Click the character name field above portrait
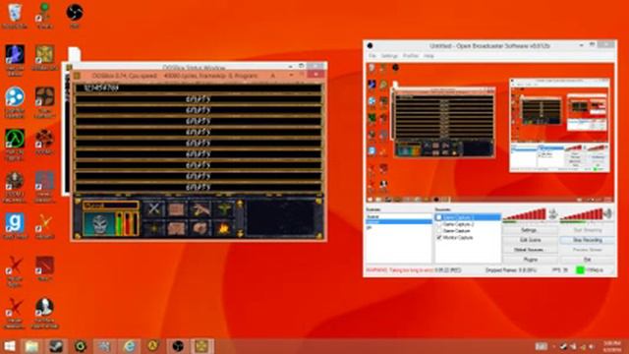The image size is (629, 354). pyautogui.click(x=111, y=206)
